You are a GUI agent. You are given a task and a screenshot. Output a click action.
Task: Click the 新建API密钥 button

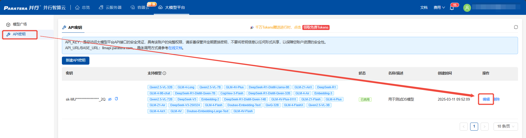76,60
